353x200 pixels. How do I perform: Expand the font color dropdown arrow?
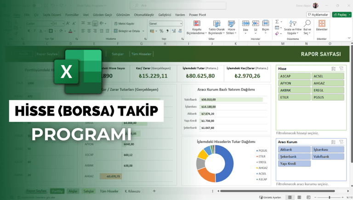coord(75,31)
